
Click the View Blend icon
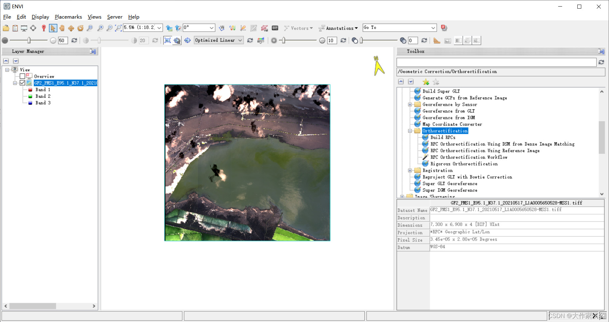[458, 40]
